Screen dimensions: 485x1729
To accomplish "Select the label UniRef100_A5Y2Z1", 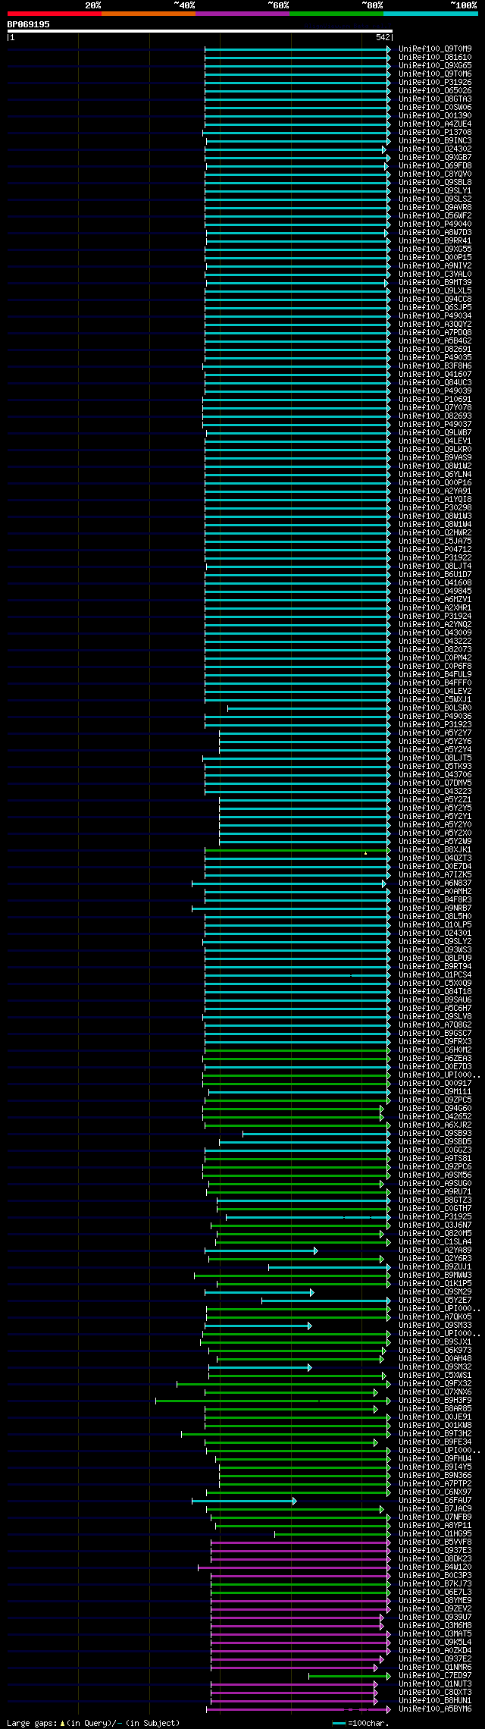I will pos(435,800).
